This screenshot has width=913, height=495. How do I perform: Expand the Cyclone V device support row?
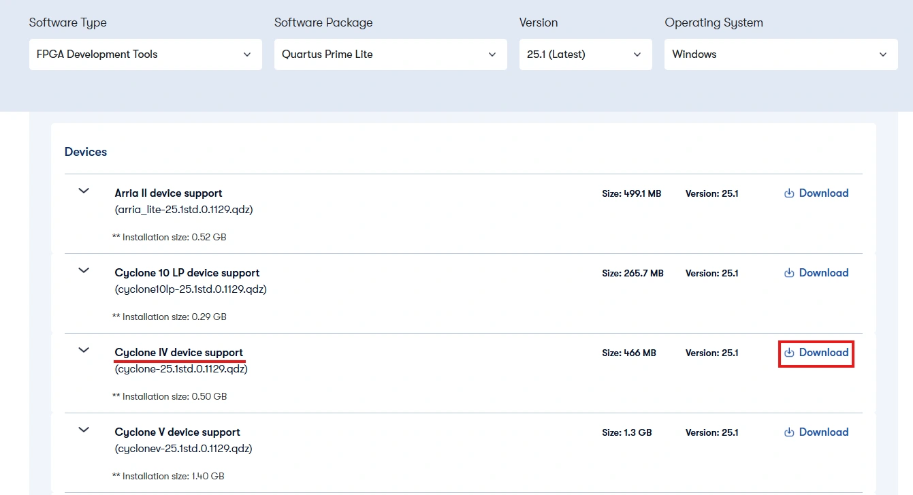(84, 430)
